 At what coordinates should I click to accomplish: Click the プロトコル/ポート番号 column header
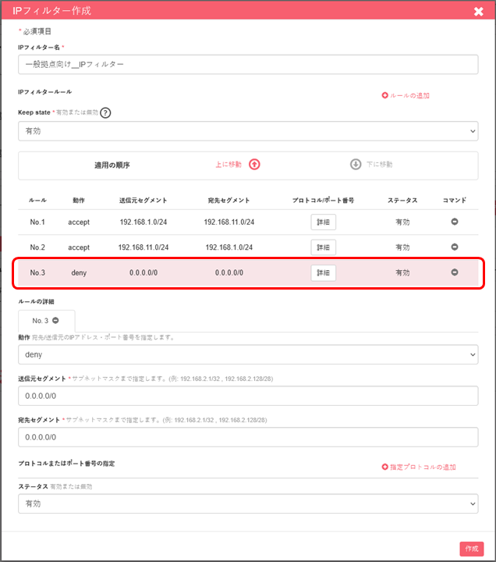[x=323, y=201]
